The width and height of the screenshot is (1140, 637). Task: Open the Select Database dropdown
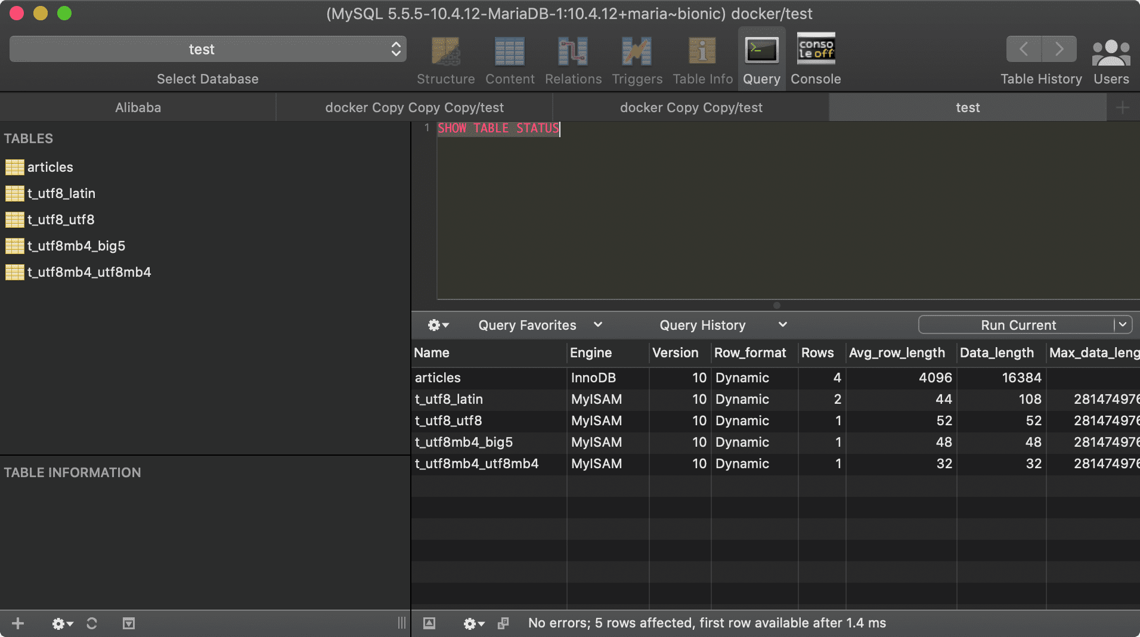pyautogui.click(x=207, y=49)
